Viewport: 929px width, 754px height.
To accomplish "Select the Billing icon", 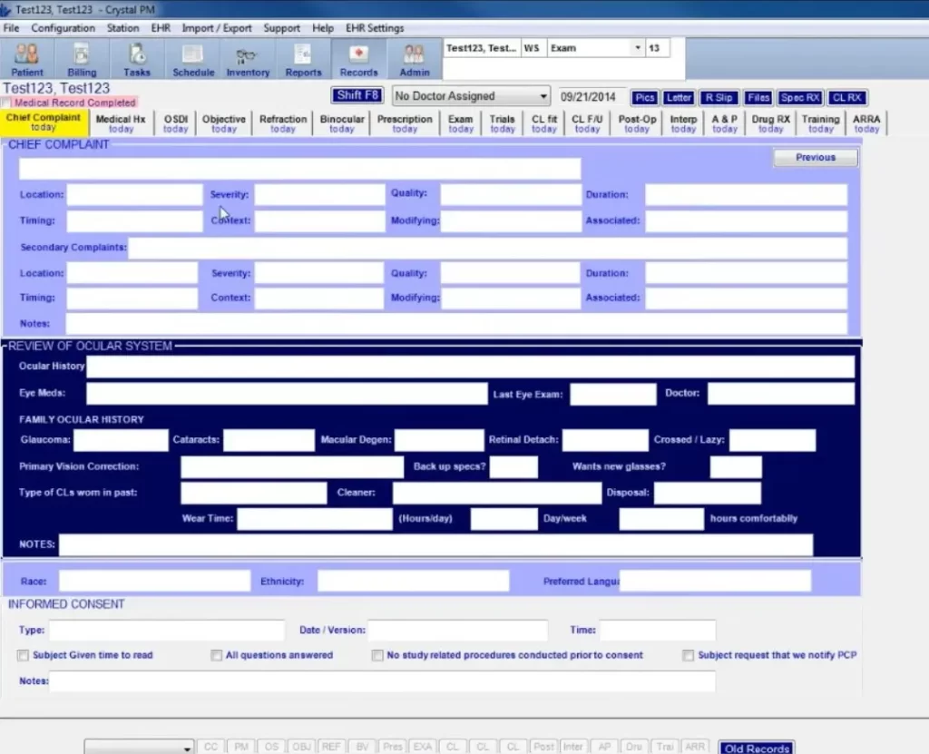I will [82, 58].
